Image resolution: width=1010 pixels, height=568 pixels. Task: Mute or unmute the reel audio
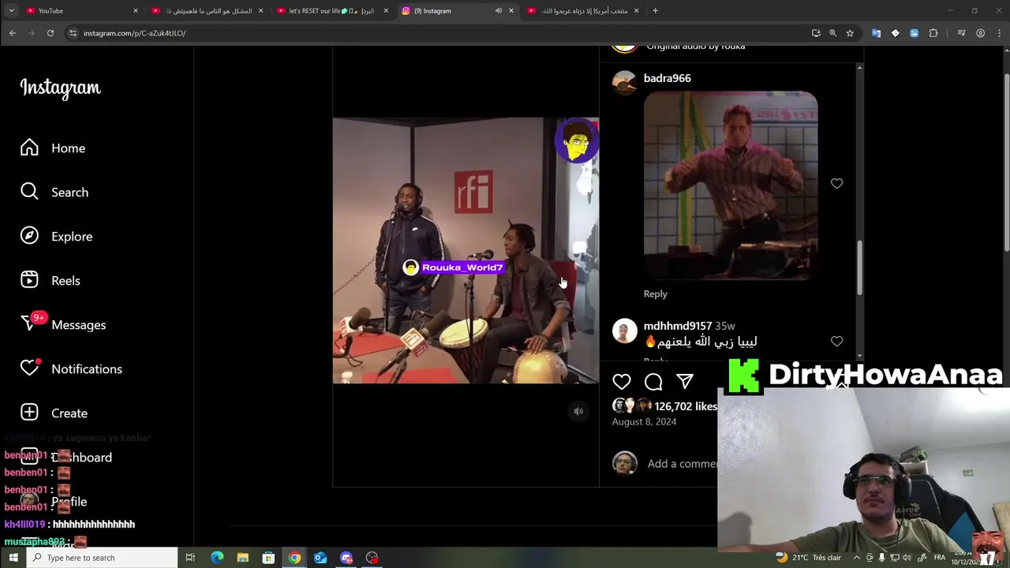click(578, 411)
